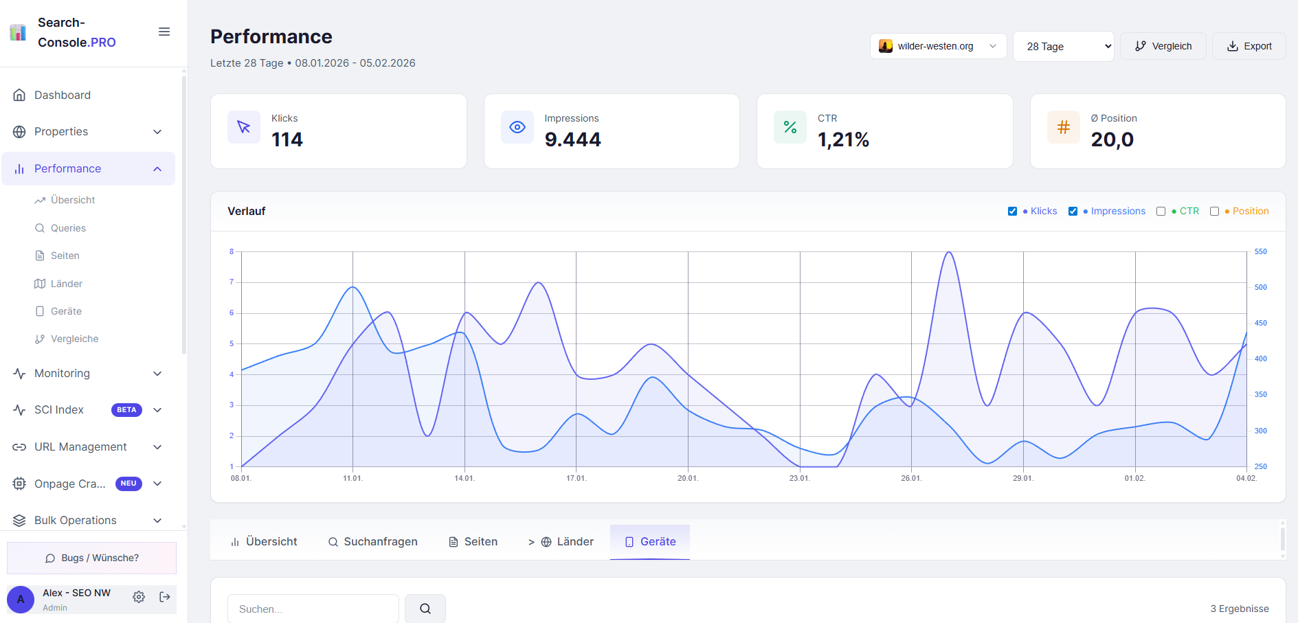
Task: Switch to the Suchanfragen tab
Action: click(x=372, y=542)
